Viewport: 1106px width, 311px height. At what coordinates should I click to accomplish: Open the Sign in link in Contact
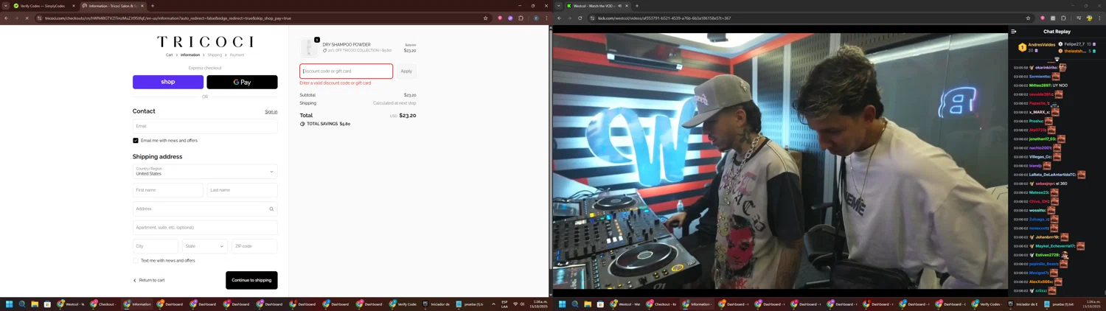(271, 112)
